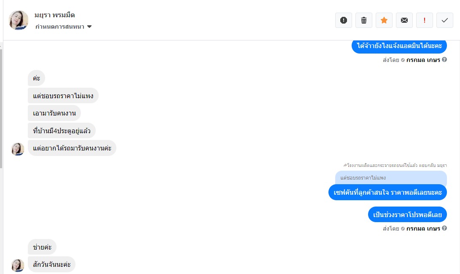Mark conversation done with checkmark icon

(445, 20)
